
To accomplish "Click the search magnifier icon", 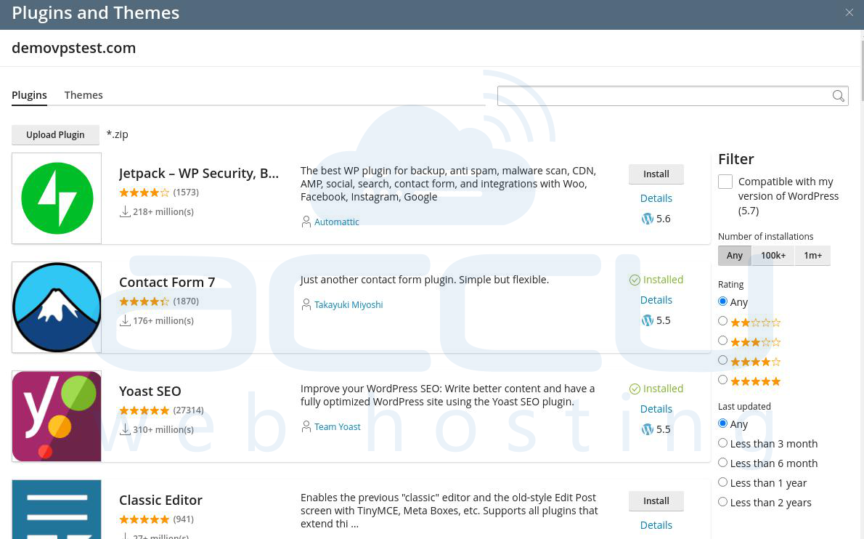I will tap(838, 96).
